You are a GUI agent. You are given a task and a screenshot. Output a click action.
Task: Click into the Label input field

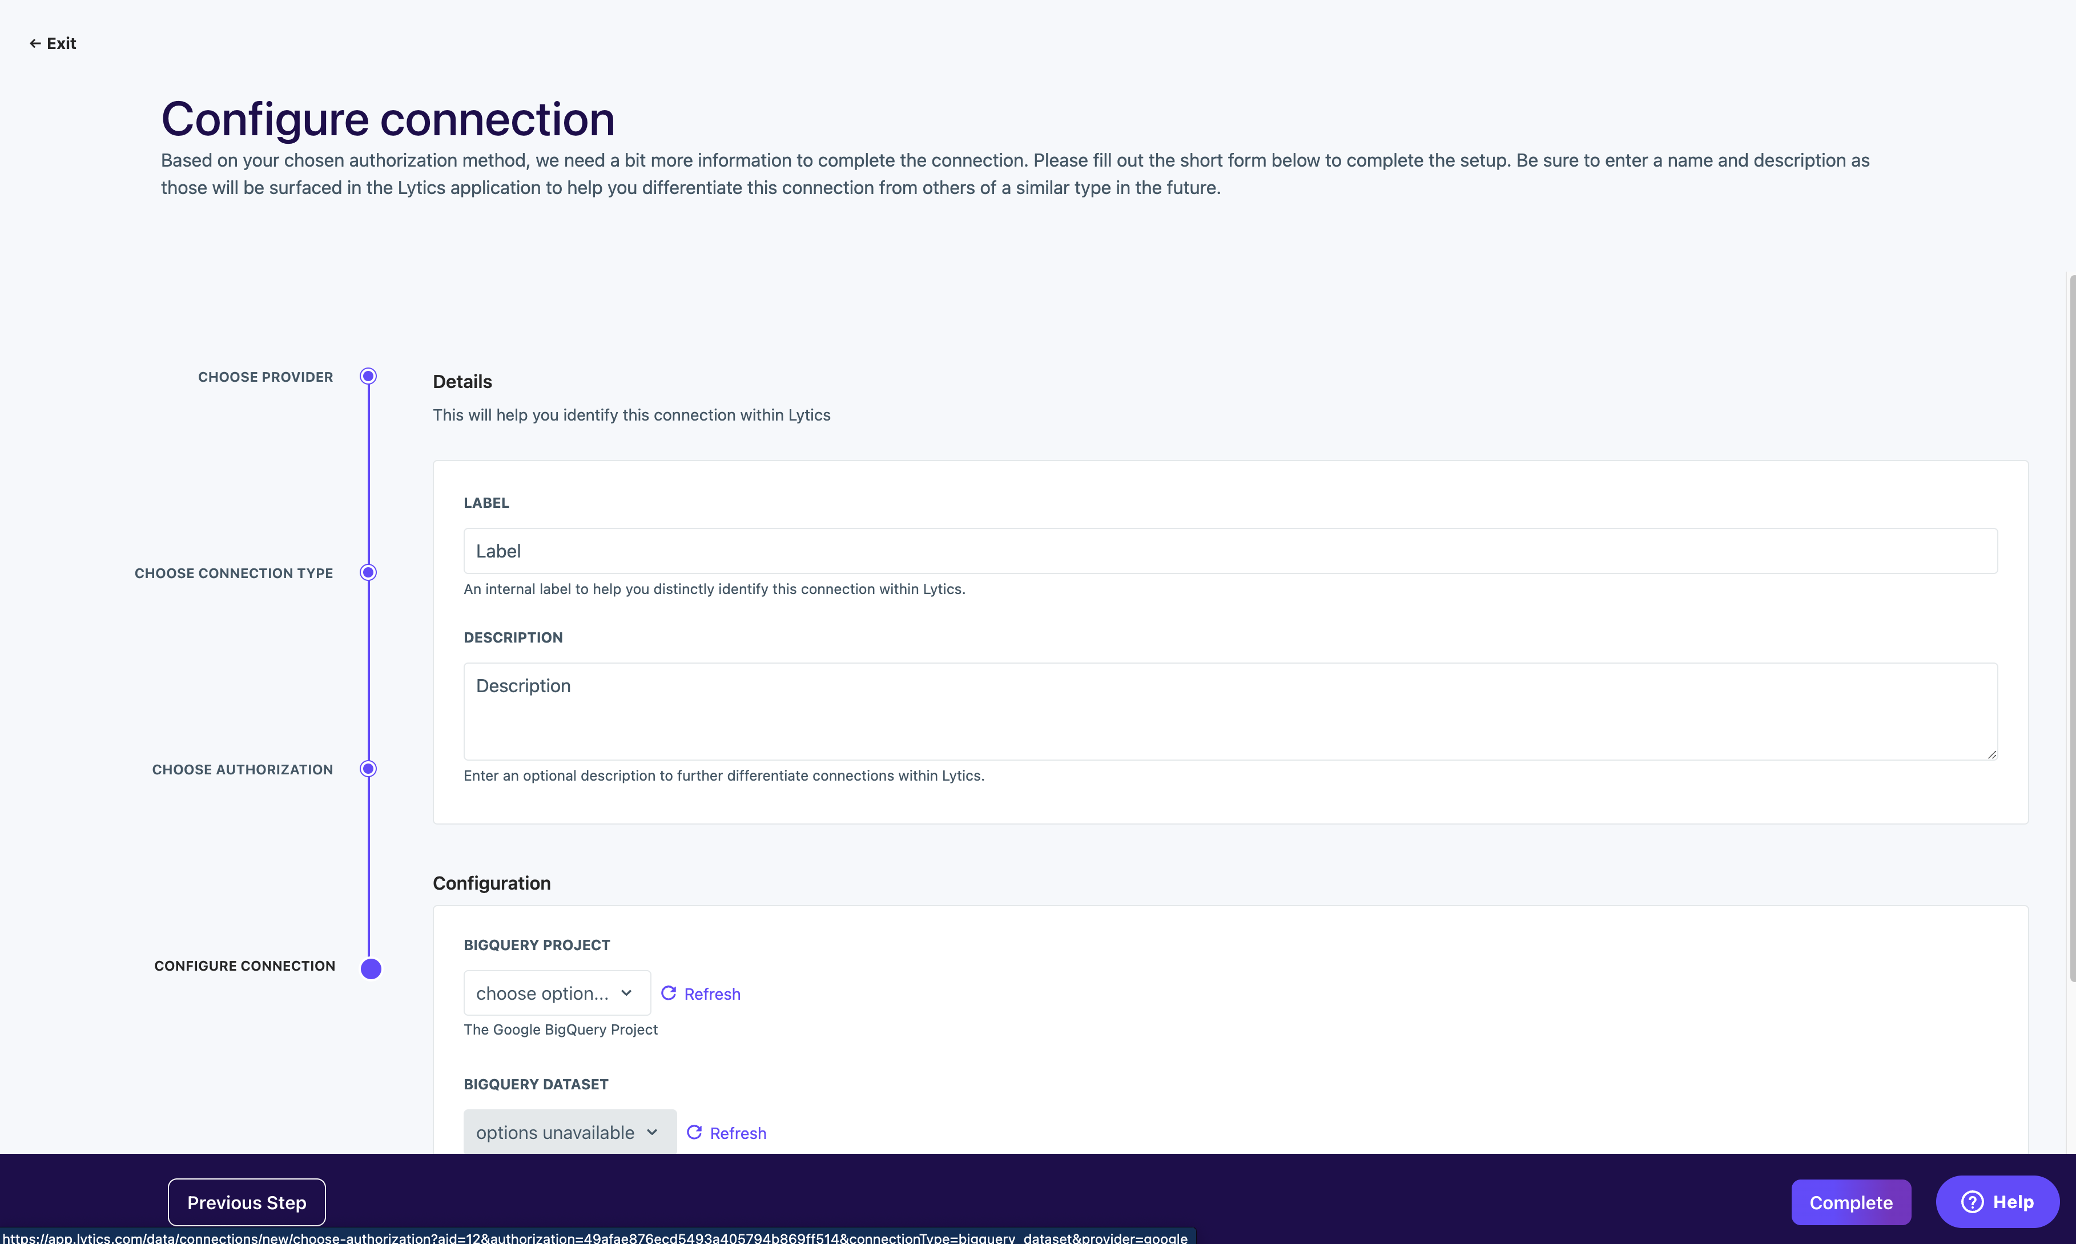point(1230,551)
